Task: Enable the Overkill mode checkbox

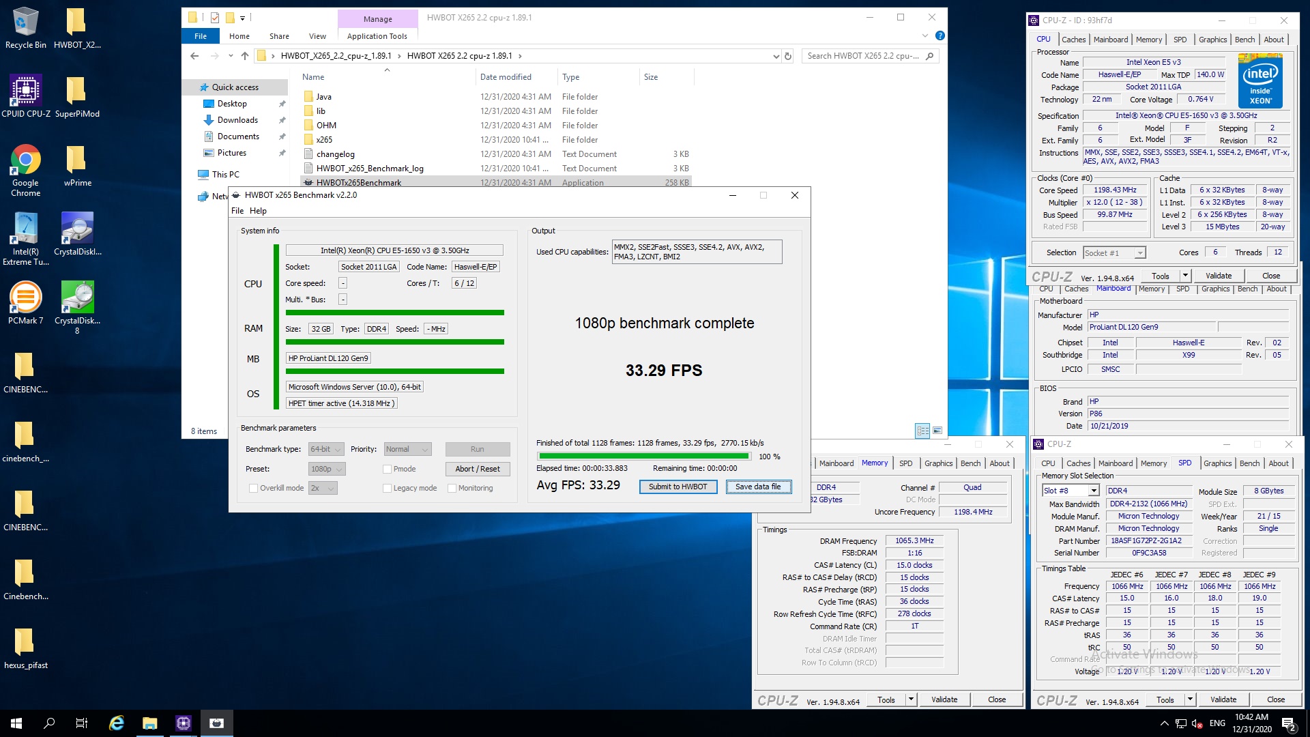Action: (253, 488)
